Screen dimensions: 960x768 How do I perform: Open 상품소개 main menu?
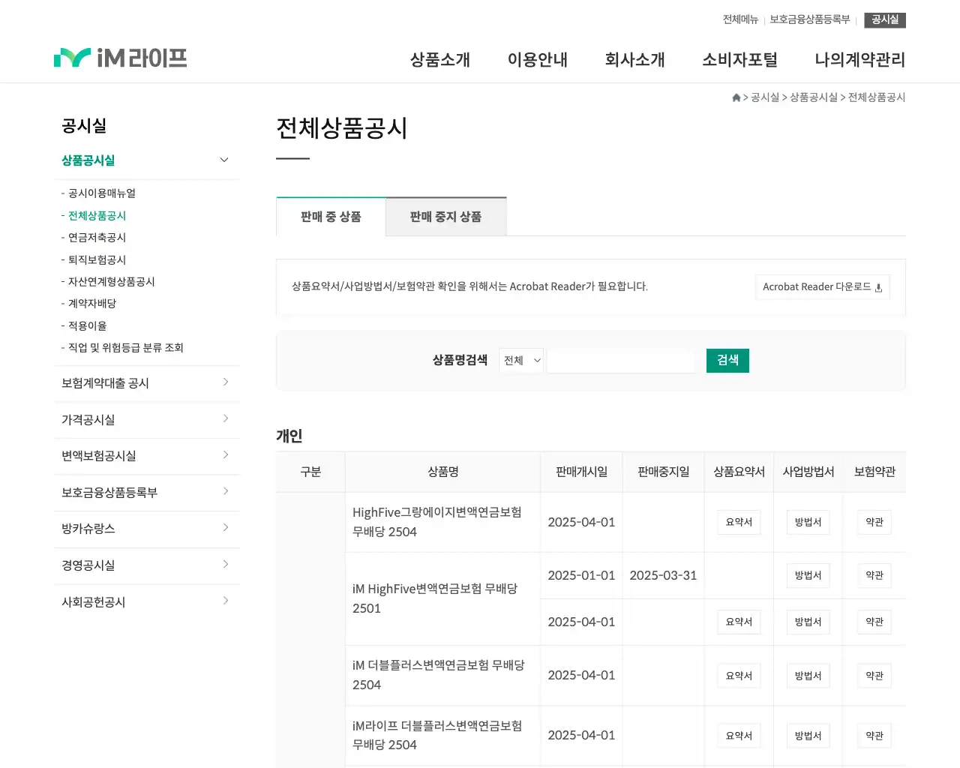click(440, 60)
